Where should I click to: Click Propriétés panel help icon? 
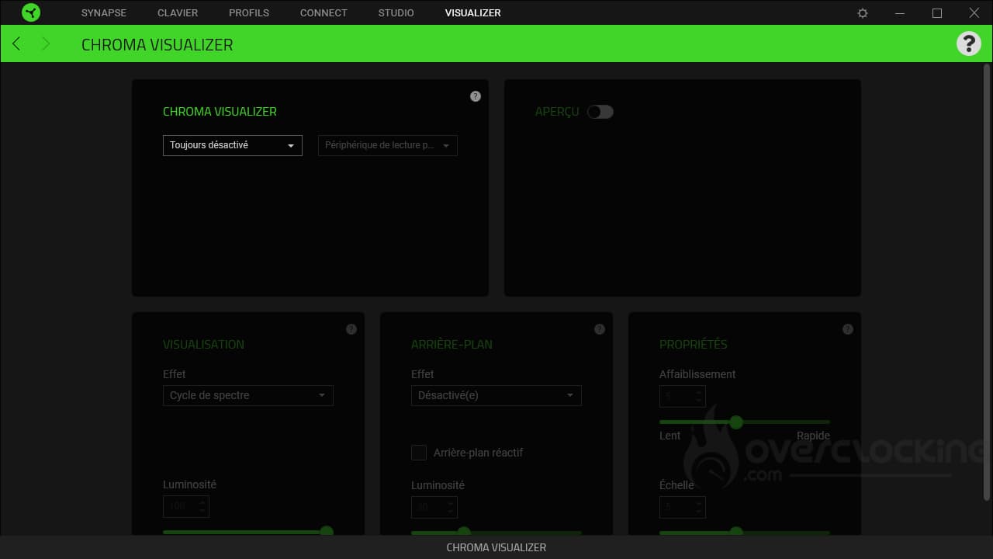[x=848, y=329]
